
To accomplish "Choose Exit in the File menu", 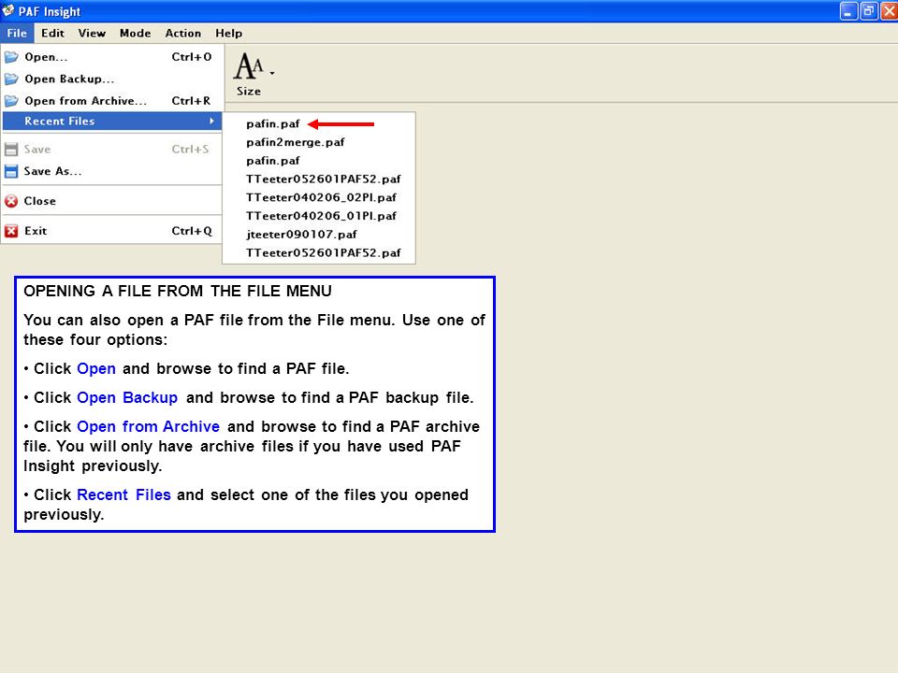I will [x=111, y=231].
